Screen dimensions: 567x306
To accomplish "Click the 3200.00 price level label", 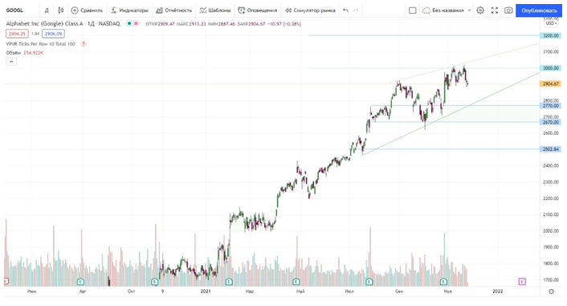I will (550, 35).
